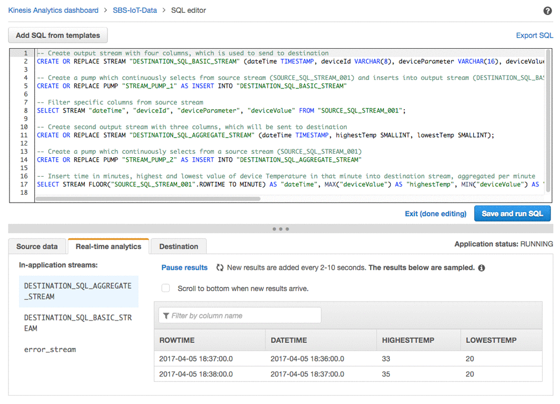Click Exit (done editing) link
The image size is (560, 404).
coord(435,214)
